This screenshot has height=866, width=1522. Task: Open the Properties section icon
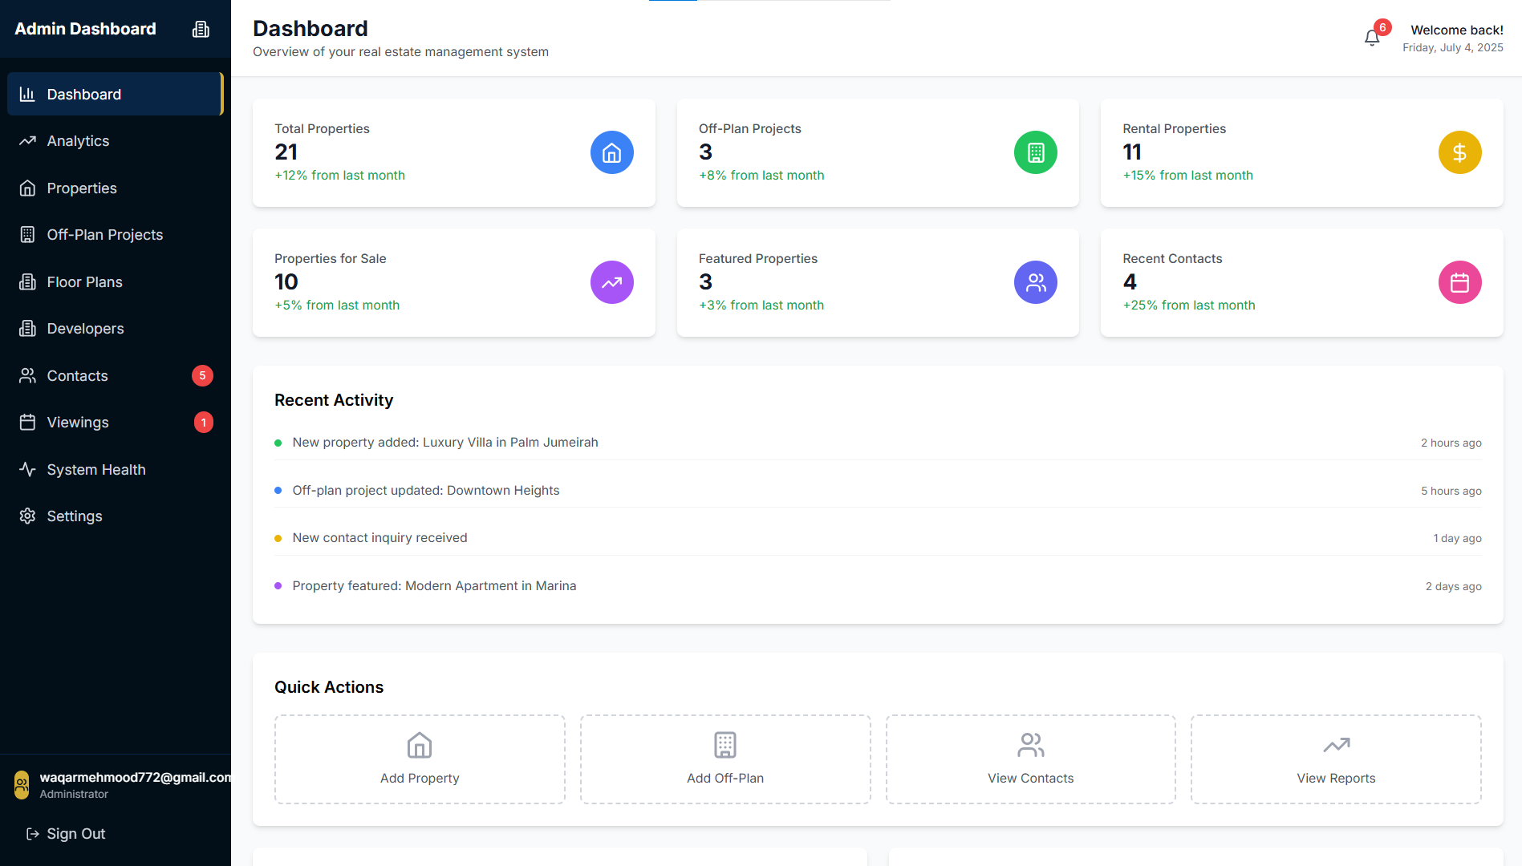[27, 188]
